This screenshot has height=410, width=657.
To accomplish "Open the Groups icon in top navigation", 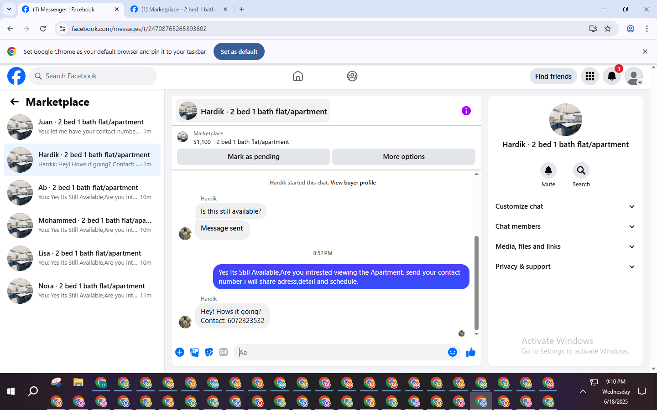I will [352, 76].
